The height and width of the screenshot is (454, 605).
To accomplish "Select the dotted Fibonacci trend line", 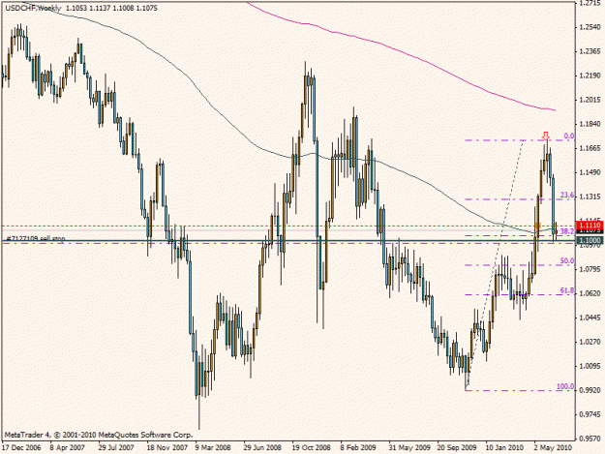I will pos(495,263).
